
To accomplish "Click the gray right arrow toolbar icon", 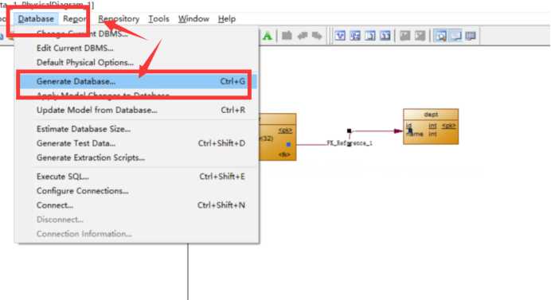I will (317, 36).
